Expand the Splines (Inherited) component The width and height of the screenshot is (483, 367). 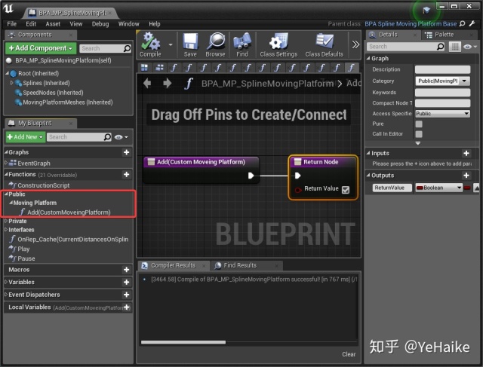(12, 83)
